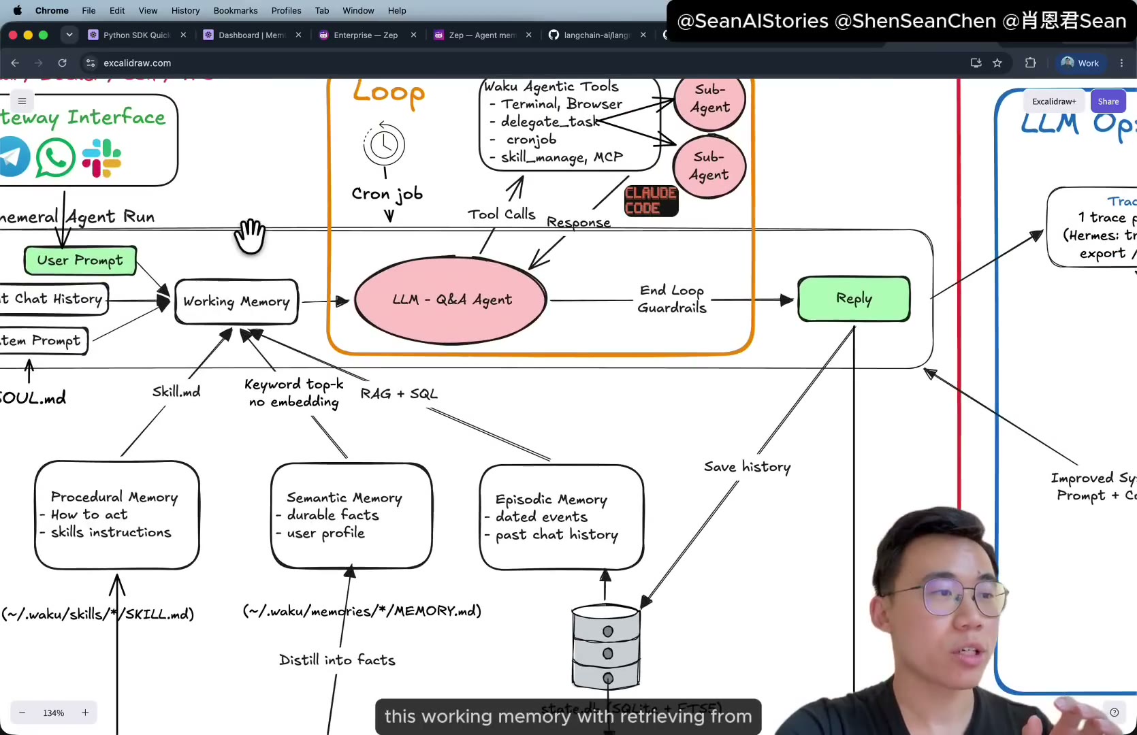The width and height of the screenshot is (1137, 735).
Task: Open the File menu
Action: coord(89,10)
